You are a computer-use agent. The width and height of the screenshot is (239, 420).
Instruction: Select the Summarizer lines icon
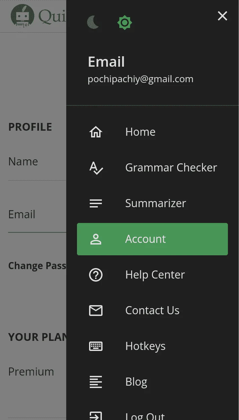pos(96,203)
